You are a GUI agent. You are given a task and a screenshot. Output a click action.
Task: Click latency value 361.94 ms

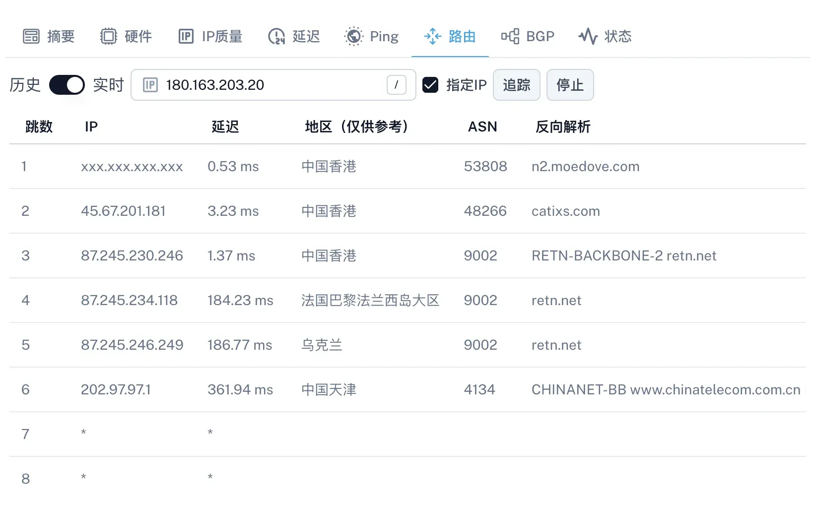[240, 389]
